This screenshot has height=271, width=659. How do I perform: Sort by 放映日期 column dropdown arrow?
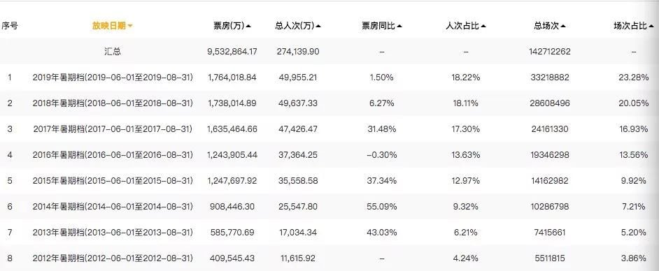pyautogui.click(x=130, y=26)
